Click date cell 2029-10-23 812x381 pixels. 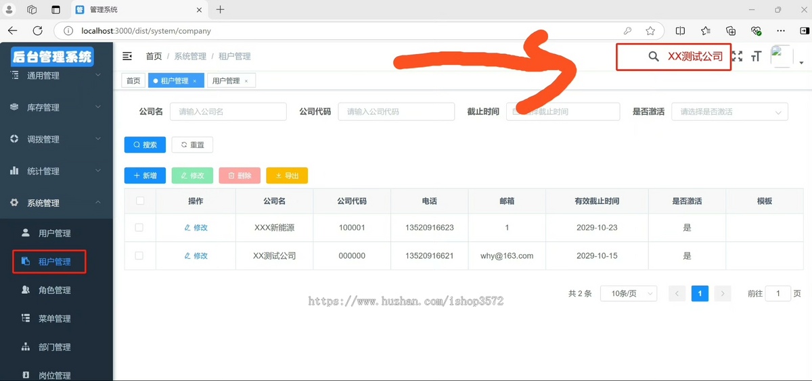pos(597,228)
